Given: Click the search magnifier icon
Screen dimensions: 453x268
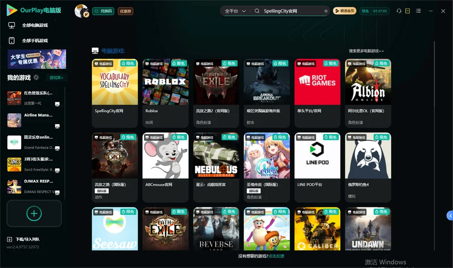Looking at the screenshot, I should pyautogui.click(x=257, y=11).
